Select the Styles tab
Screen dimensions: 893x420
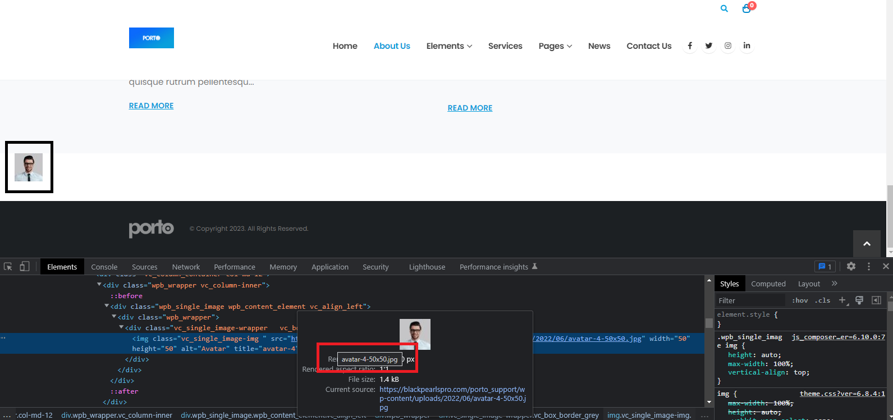tap(730, 284)
